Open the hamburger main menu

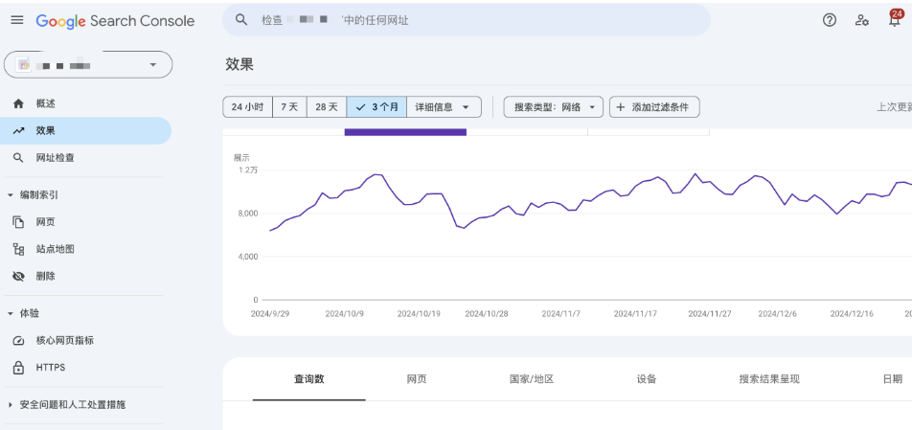16,20
